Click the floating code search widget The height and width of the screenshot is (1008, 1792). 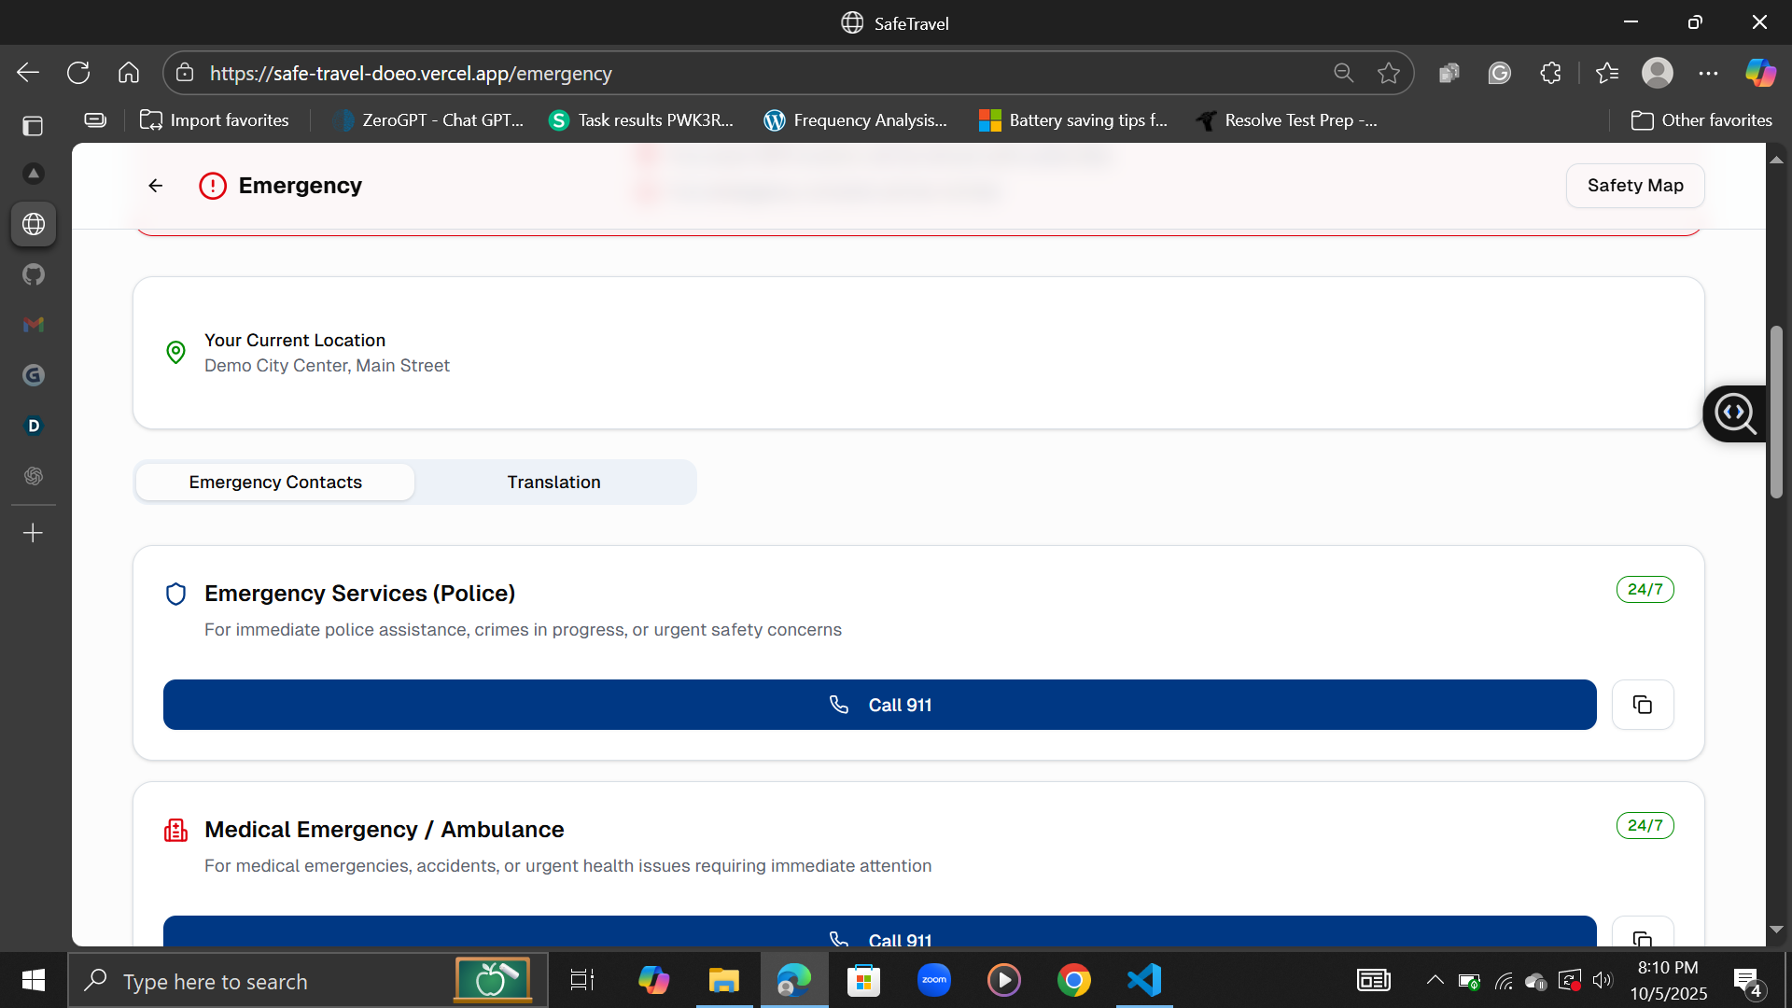coord(1734,413)
